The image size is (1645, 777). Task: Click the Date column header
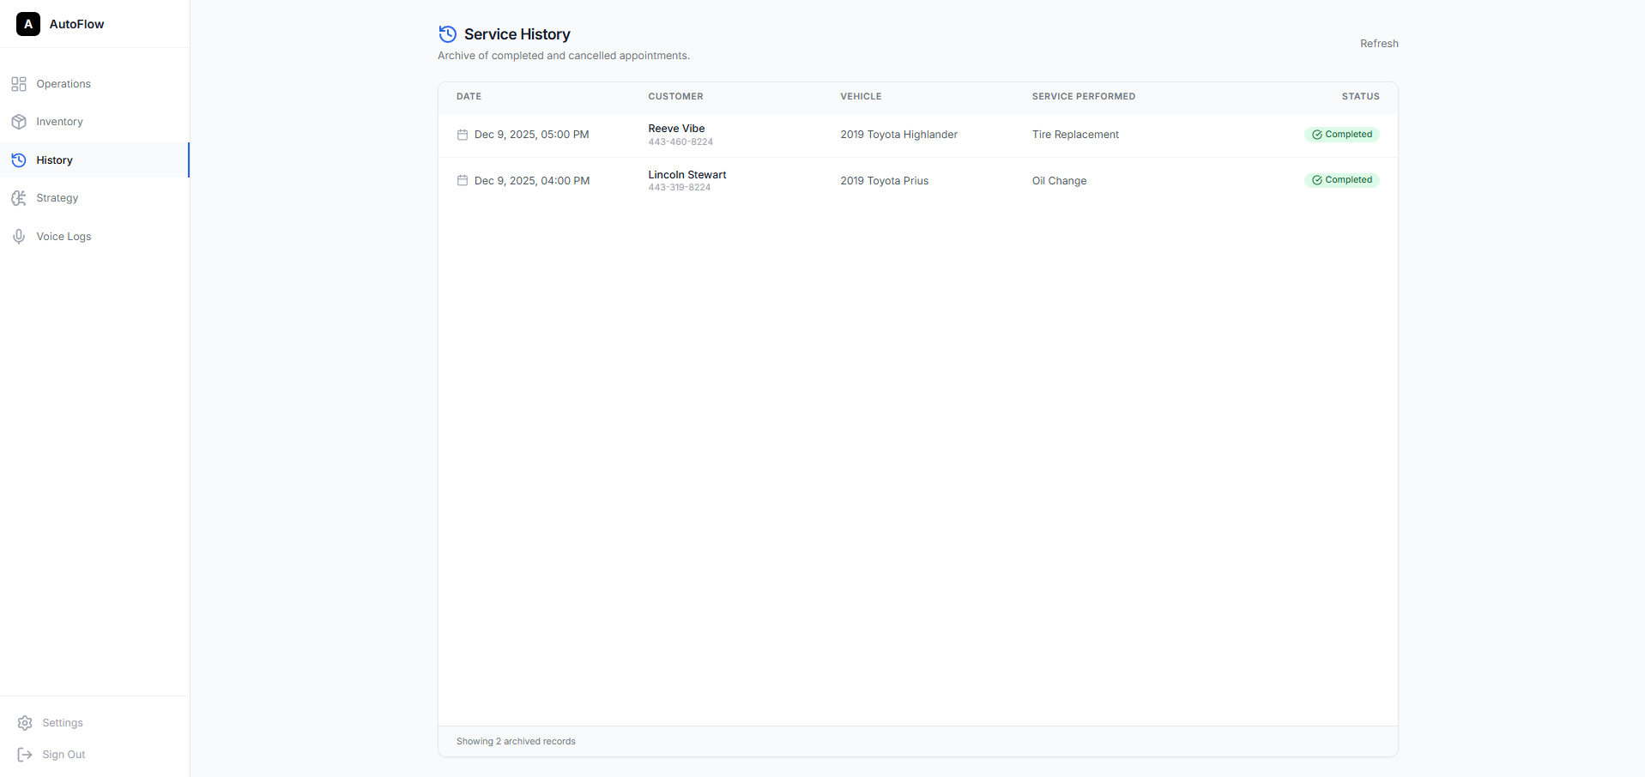tap(469, 97)
